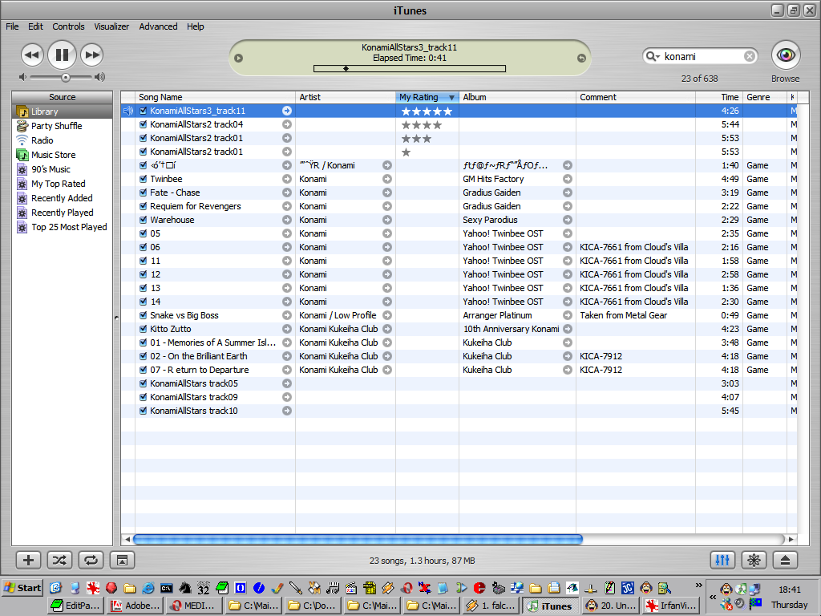Sort by the Album column header
The image size is (821, 616).
[x=517, y=97]
